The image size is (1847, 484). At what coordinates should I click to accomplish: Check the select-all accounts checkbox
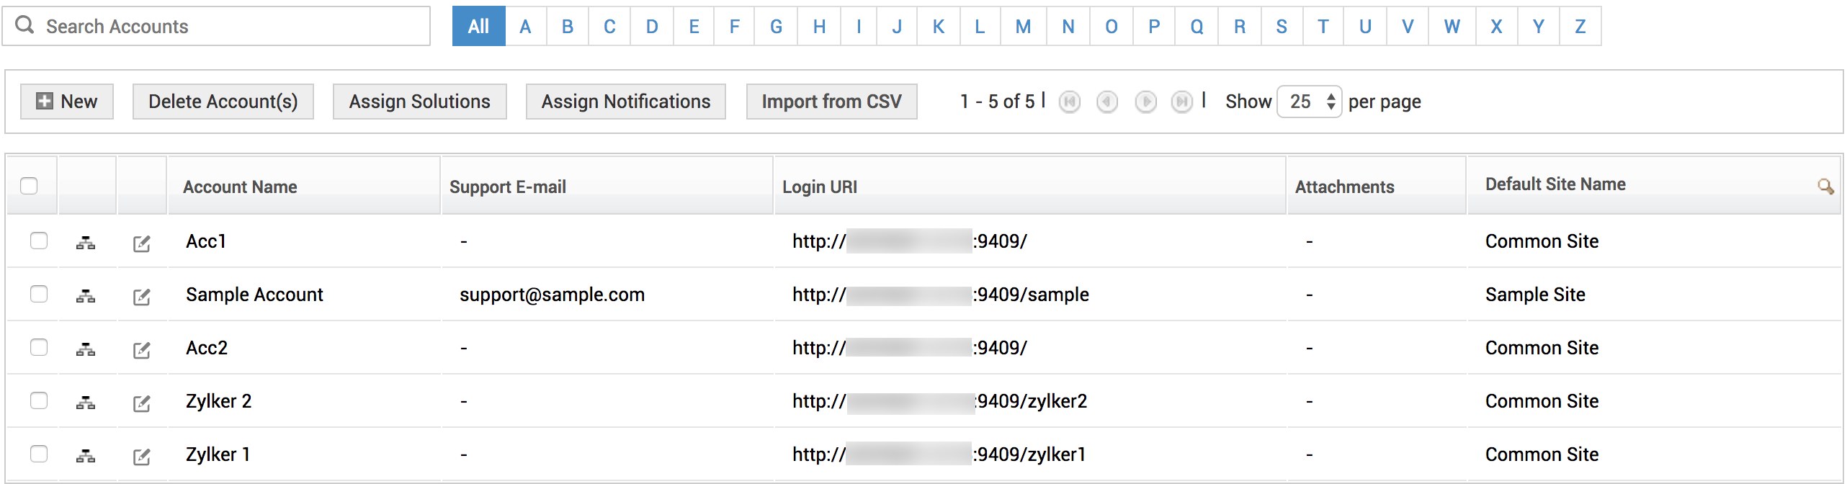click(x=30, y=186)
